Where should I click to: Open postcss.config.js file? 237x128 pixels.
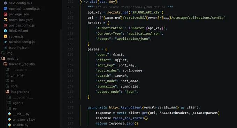[x=22, y=25]
